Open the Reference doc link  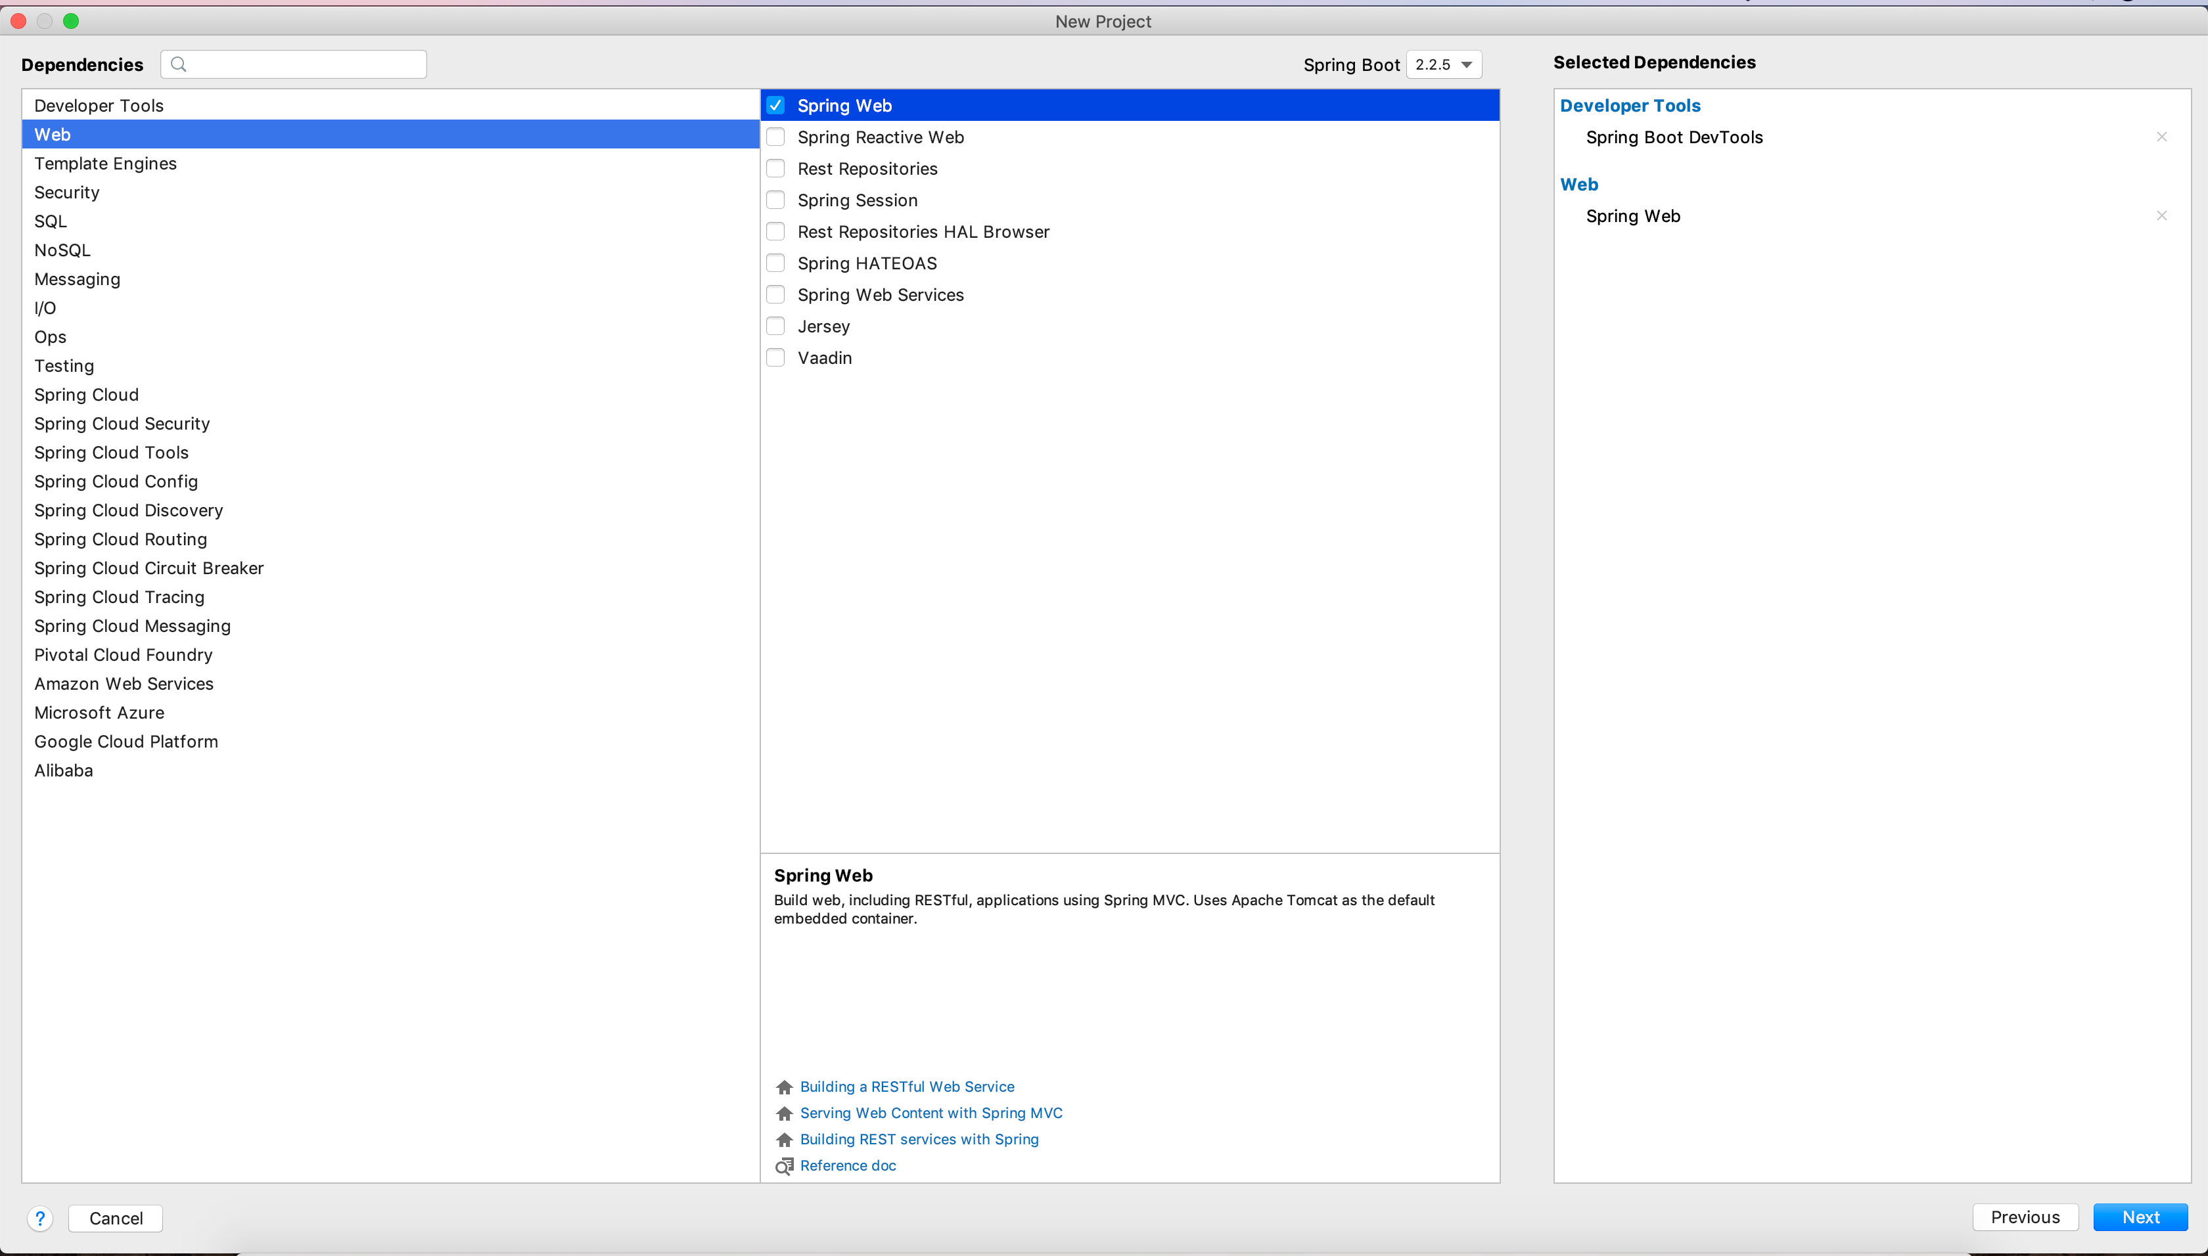pyautogui.click(x=847, y=1165)
